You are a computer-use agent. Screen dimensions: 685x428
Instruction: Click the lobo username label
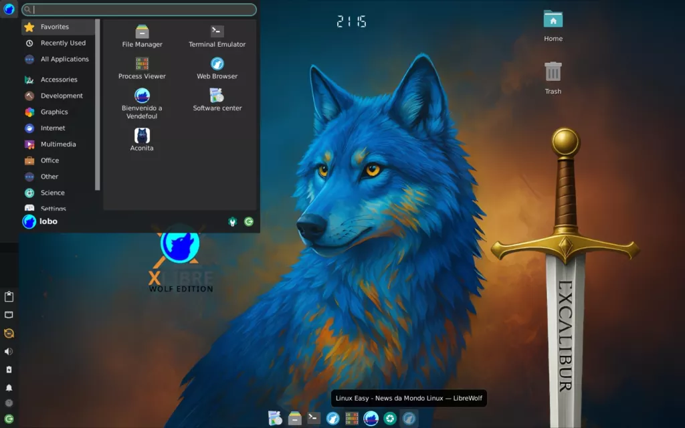pyautogui.click(x=48, y=221)
